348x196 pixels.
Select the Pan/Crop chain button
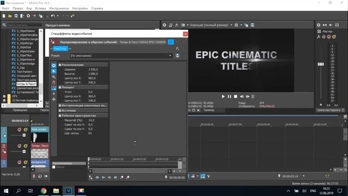[60, 48]
